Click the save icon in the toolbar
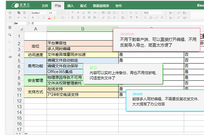204x136 pixels. (x=10, y=17)
